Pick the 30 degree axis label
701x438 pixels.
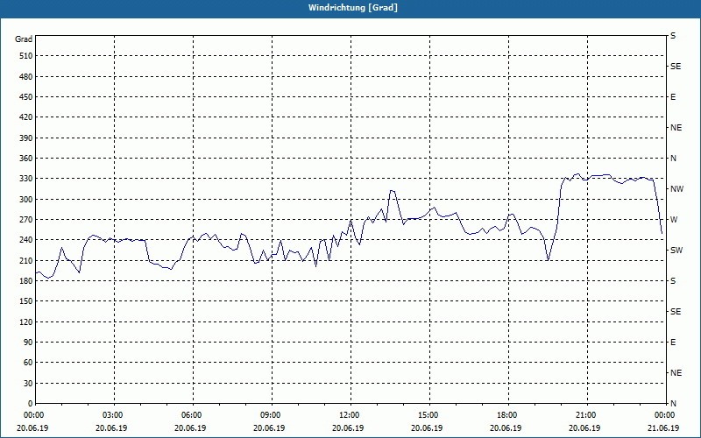coord(29,384)
